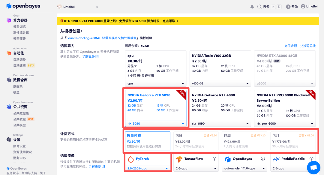
Task: Open the TensorFlow 2.8-gpu version dropdown
Action: point(196,168)
